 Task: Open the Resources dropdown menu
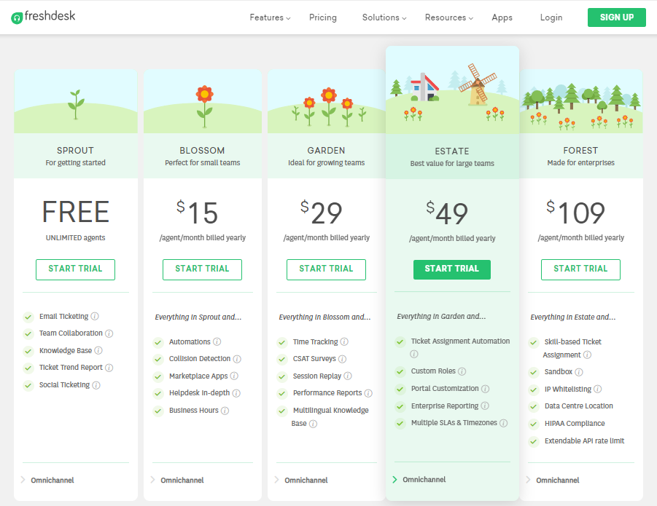[x=448, y=17]
